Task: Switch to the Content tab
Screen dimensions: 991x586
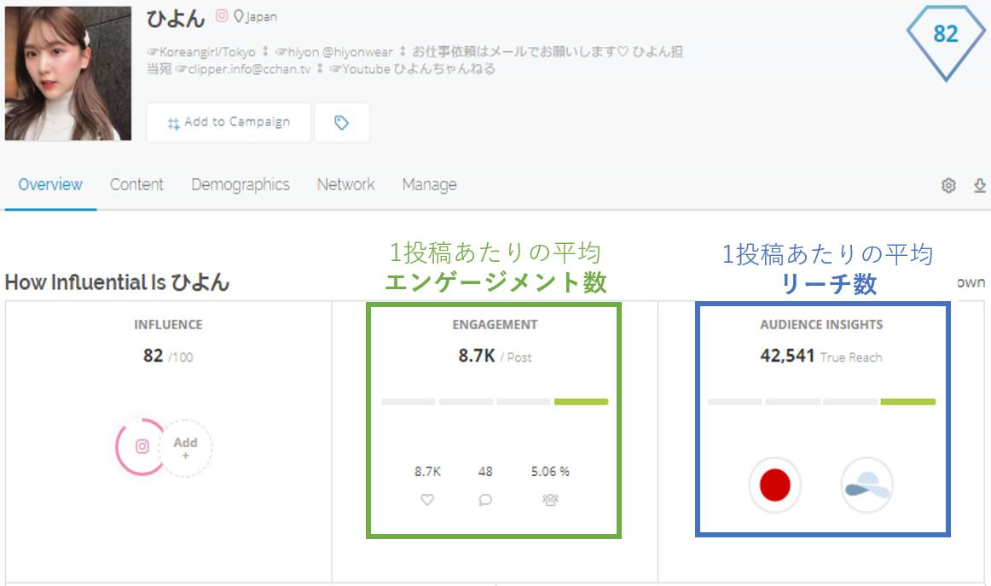Action: (136, 184)
